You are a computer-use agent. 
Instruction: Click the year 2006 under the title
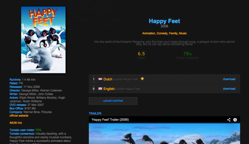click(164, 26)
